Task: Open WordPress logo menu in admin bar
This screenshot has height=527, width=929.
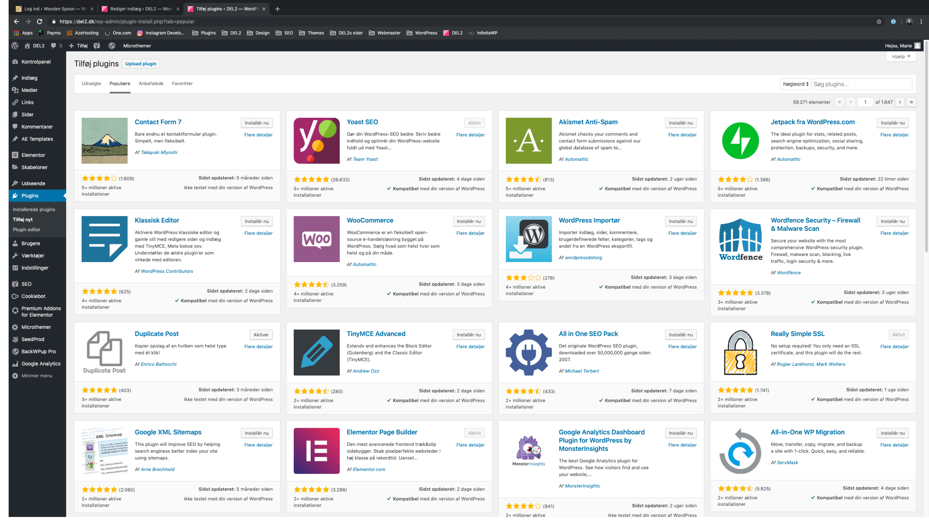Action: pos(15,46)
